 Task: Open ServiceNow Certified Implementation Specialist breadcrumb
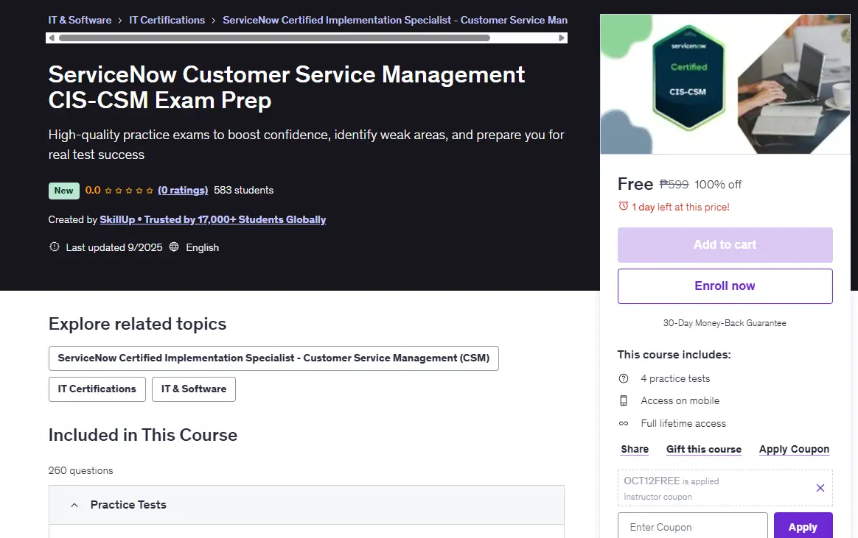pos(395,20)
